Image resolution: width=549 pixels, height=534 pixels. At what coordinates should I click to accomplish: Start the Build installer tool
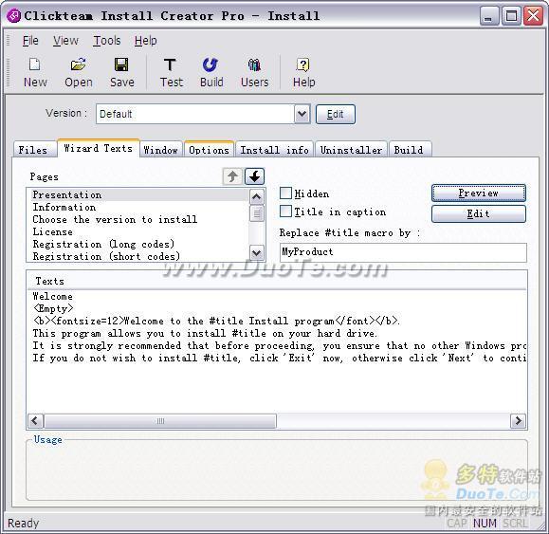pos(211,73)
